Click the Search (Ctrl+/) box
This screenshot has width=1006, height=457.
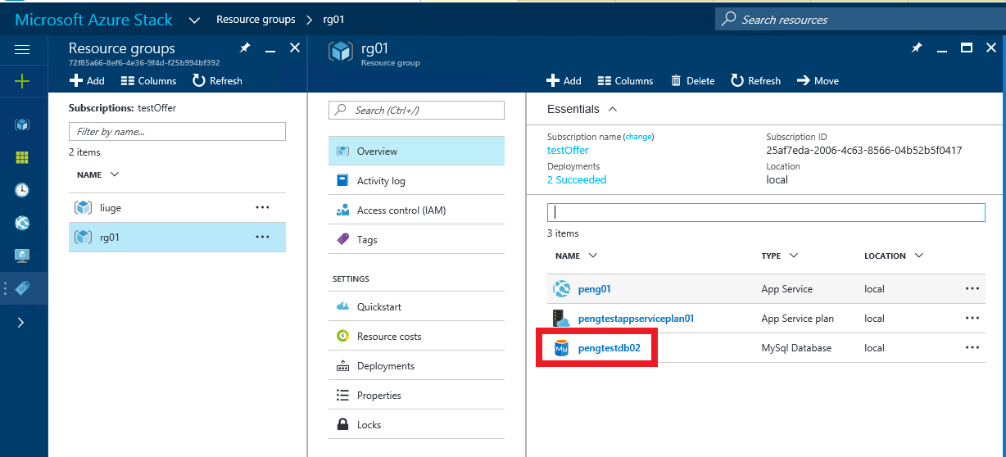416,110
